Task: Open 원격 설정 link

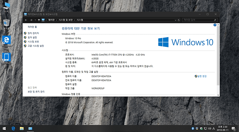Action: [32, 37]
